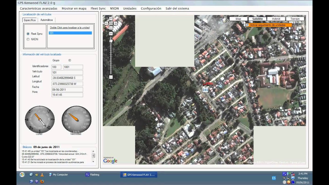Viewport: 329px width, 185px height.
Task: Click the red truck marker for unit 101
Action: point(208,84)
